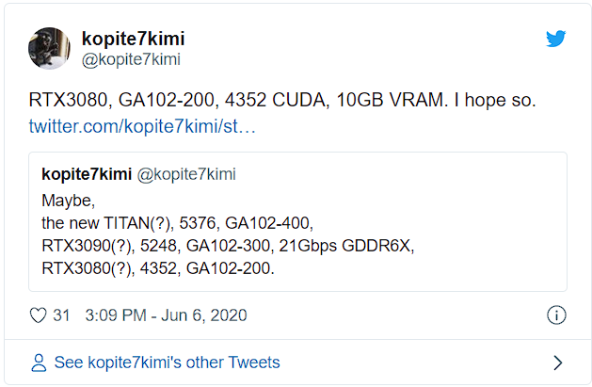Follow the twitter.com/kopite7kimi/st… link
The image size is (592, 387).
tap(142, 126)
